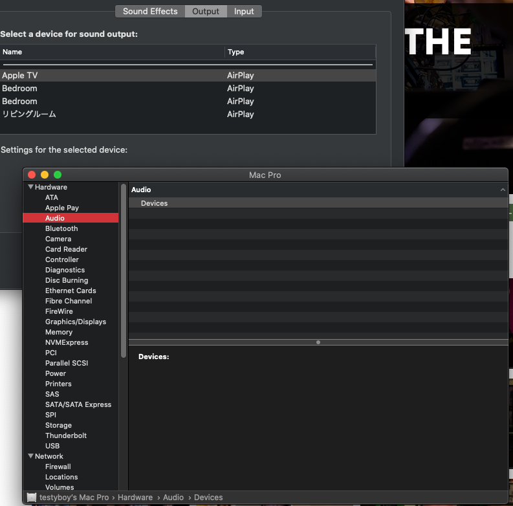This screenshot has height=506, width=513.
Task: Select SAS in sidebar
Action: point(52,395)
